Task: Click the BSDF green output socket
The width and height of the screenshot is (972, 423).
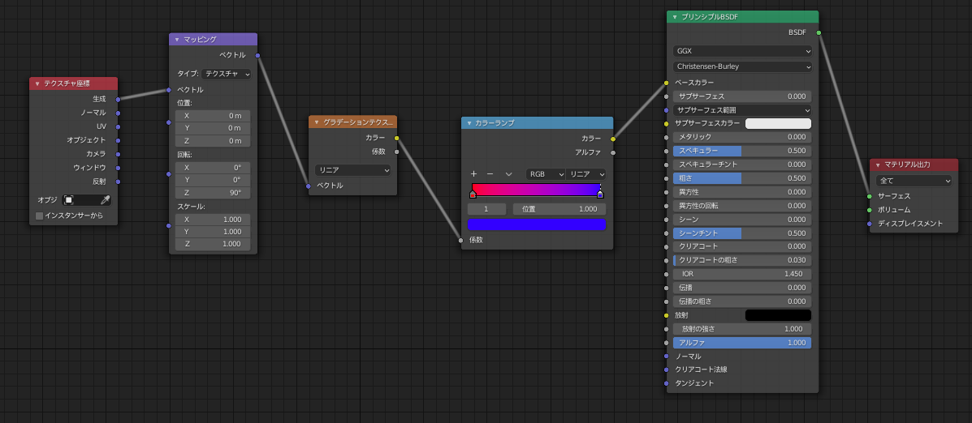Action: click(819, 32)
